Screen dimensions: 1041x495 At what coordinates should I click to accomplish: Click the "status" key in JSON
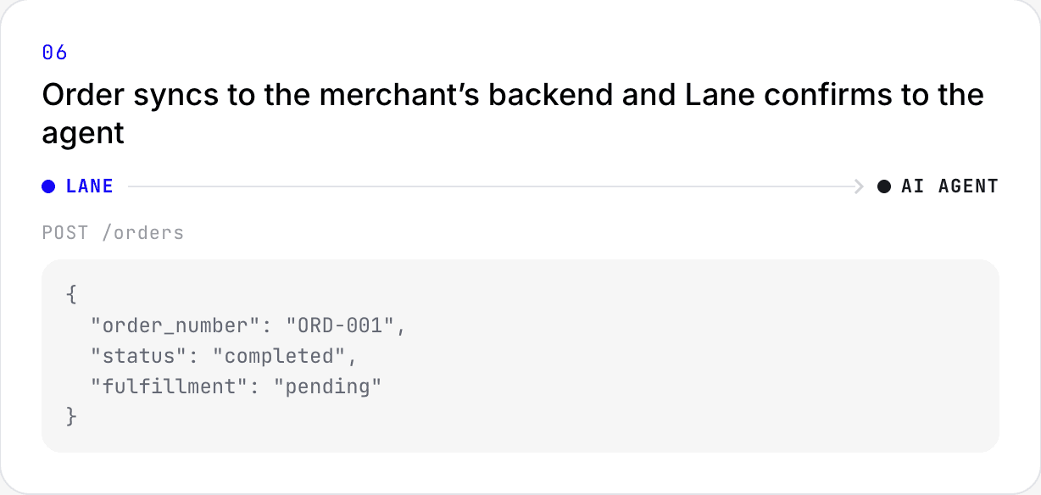coord(144,356)
